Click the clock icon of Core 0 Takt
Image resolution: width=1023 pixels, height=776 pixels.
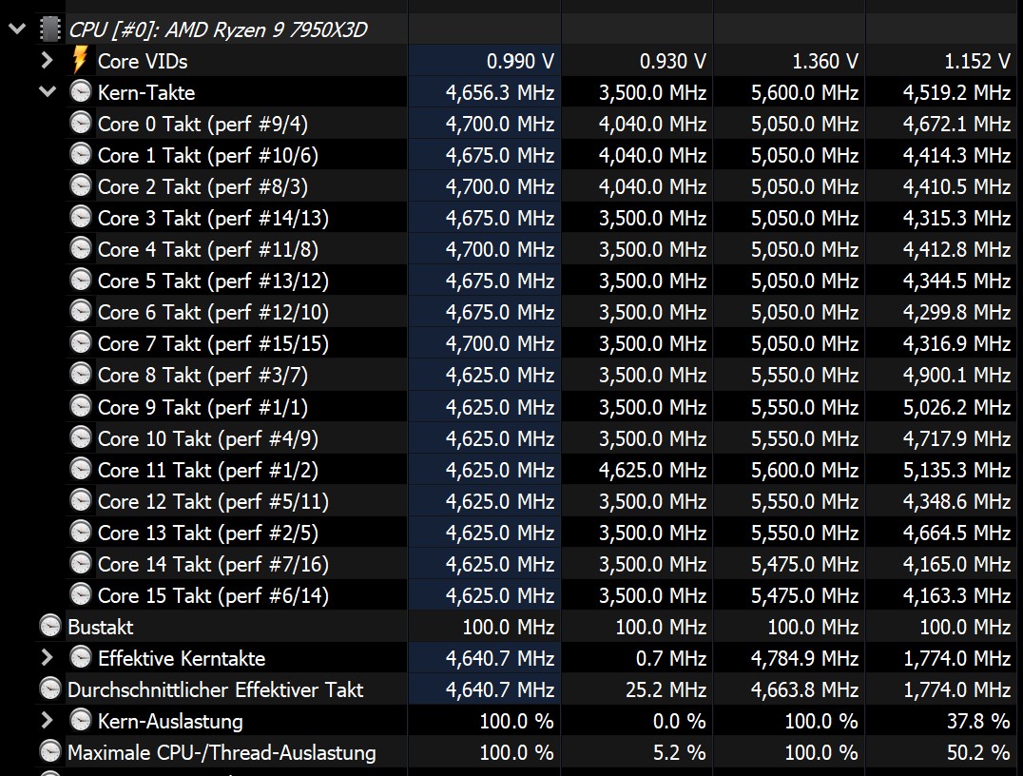(81, 123)
